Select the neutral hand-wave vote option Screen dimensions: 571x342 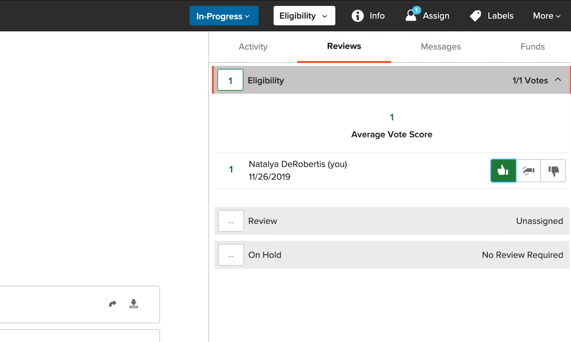point(528,171)
